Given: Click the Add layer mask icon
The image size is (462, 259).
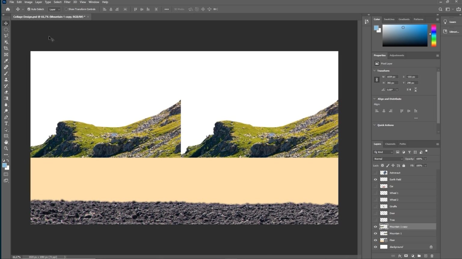Looking at the screenshot, I should 406,256.
